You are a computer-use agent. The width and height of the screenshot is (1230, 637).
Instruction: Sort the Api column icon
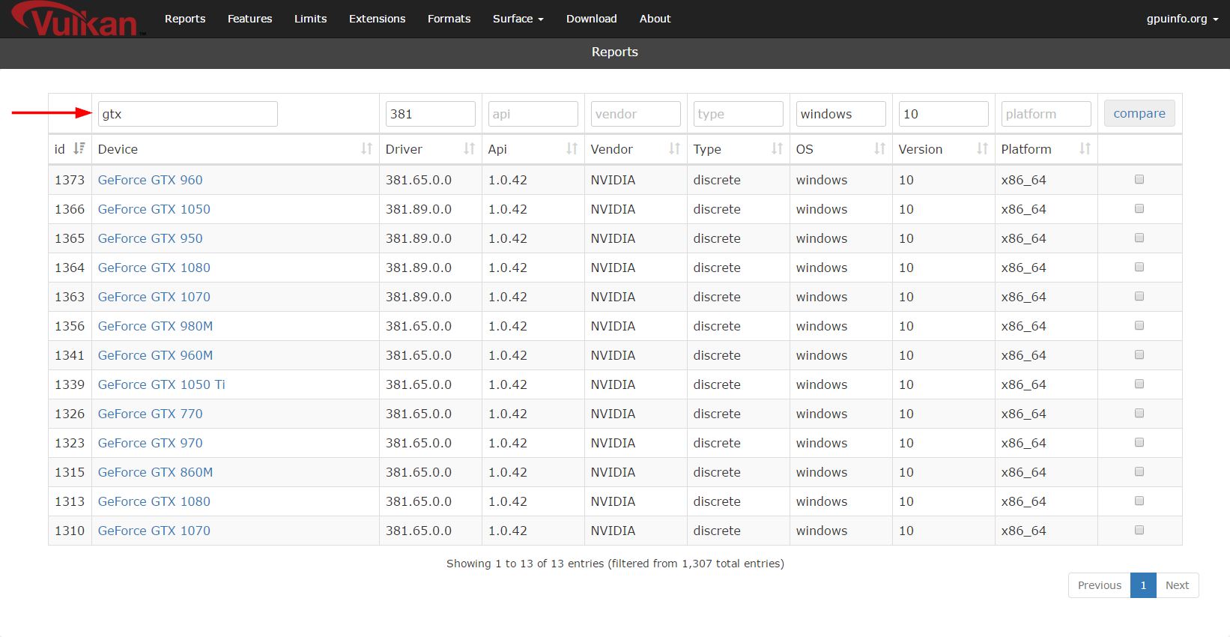572,148
